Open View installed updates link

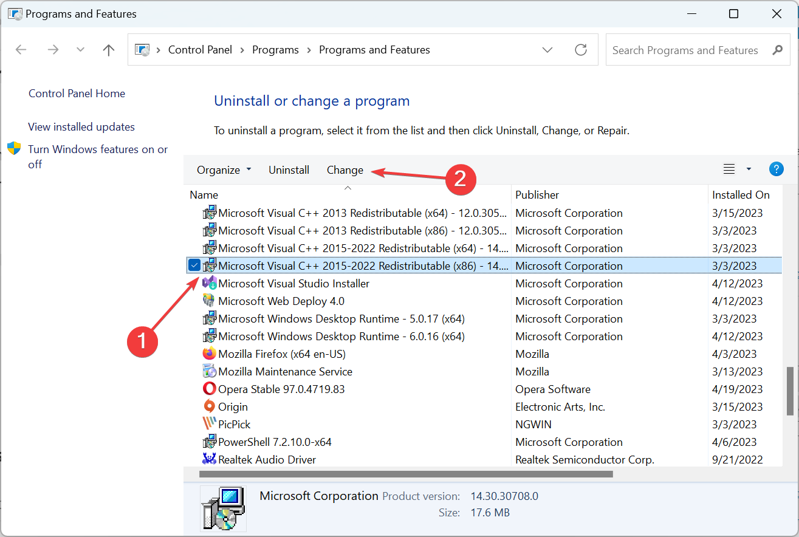click(x=81, y=127)
